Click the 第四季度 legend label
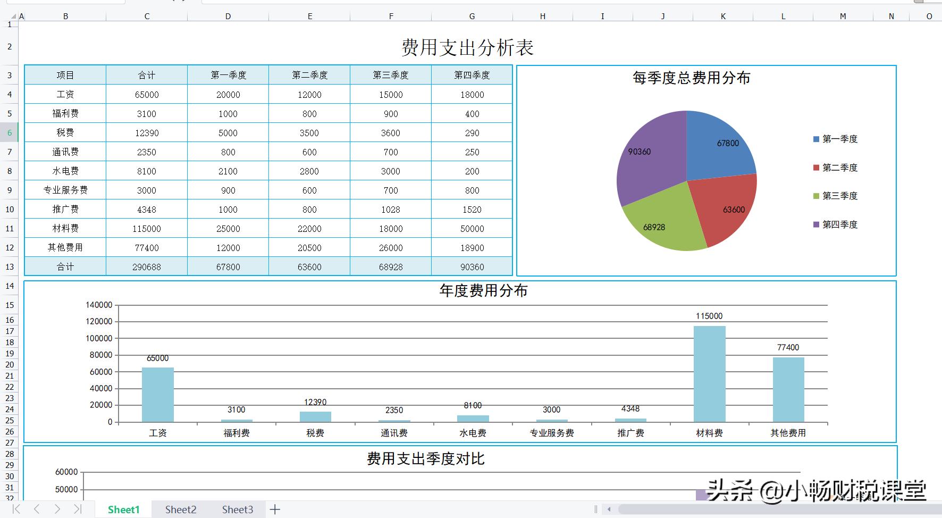 click(839, 224)
